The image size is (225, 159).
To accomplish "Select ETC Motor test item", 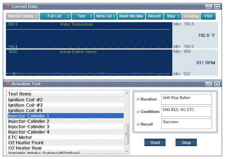I will 66,137.
